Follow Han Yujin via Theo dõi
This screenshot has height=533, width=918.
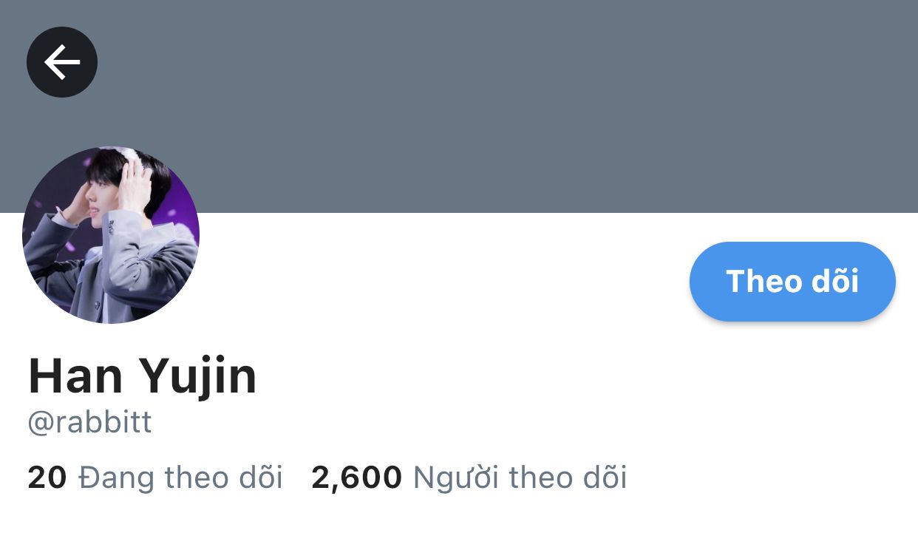pyautogui.click(x=792, y=282)
